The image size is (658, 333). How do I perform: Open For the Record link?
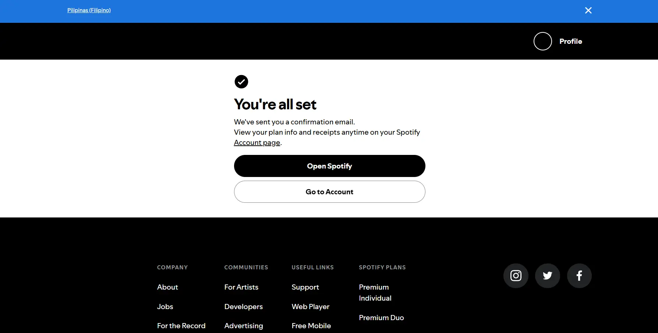point(181,326)
